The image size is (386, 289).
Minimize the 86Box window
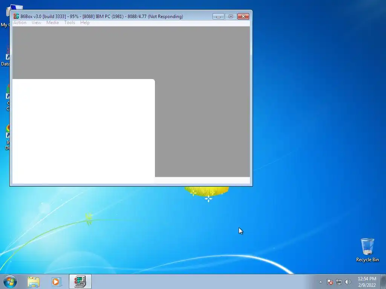(218, 17)
